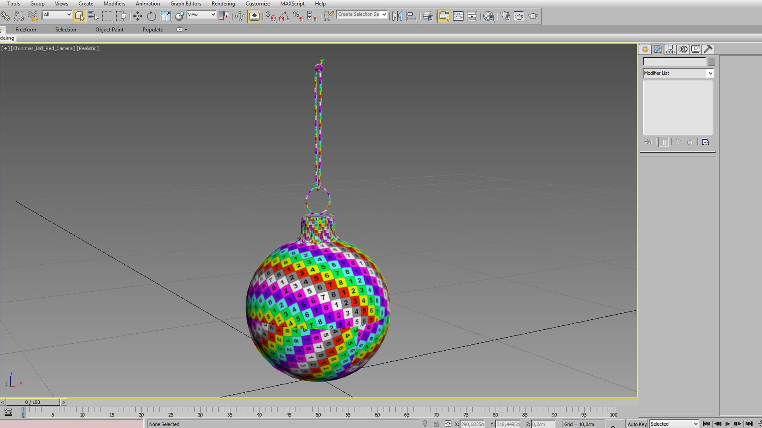Click the Align tool icon
Viewport: 762px width, 428px height.
point(412,16)
